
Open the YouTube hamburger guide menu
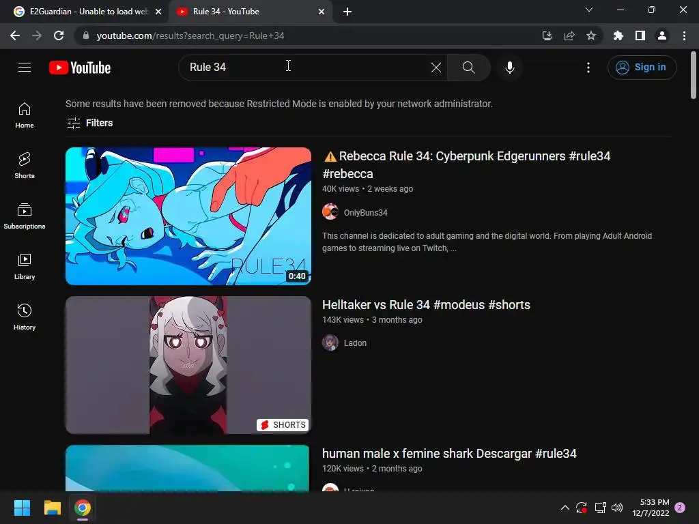(x=25, y=68)
